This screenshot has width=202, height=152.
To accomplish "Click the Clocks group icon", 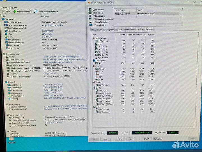I will pyautogui.click(x=95, y=88).
